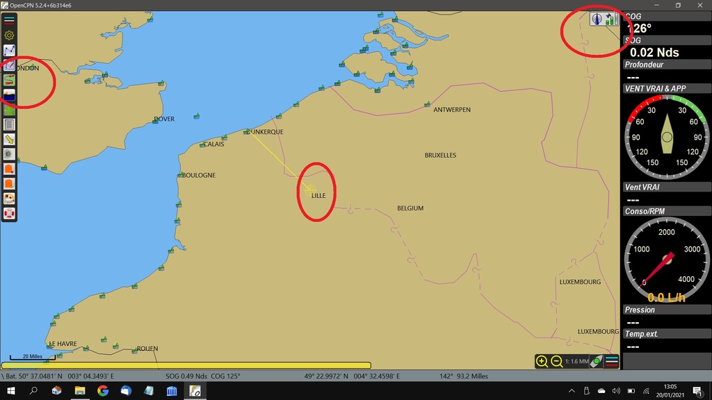This screenshot has width=712, height=400.
Task: Expand the hidden system tray icons chevron
Action: click(572, 391)
